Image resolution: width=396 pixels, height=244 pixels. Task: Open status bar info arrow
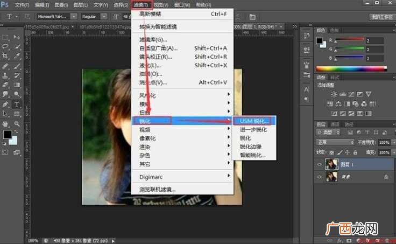(113, 241)
